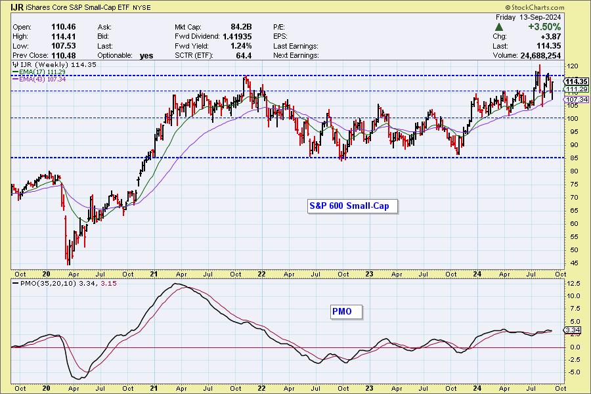Click year 22 on PMO panel date axis
591x394 pixels.
(x=261, y=388)
